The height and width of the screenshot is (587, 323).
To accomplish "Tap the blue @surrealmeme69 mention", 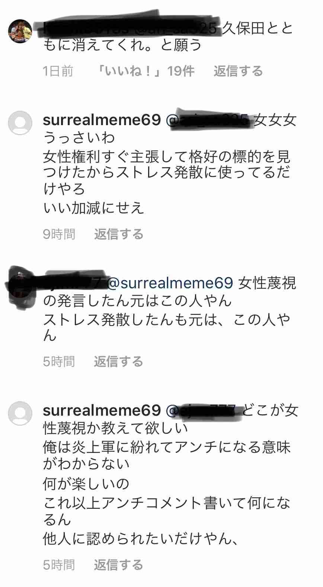I will tap(170, 283).
